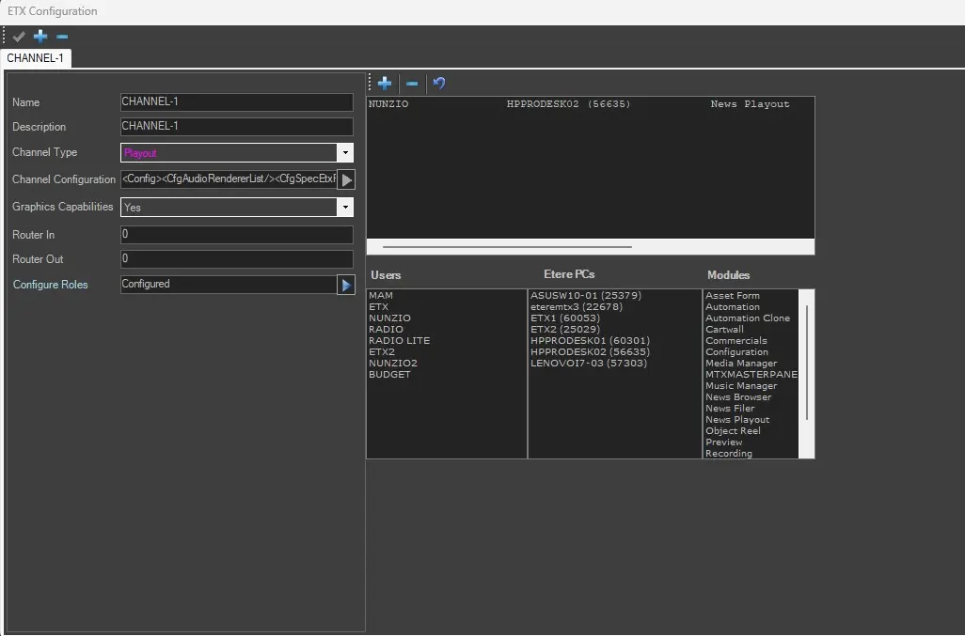
Task: Remove channel using top minus icon
Action: coord(62,37)
